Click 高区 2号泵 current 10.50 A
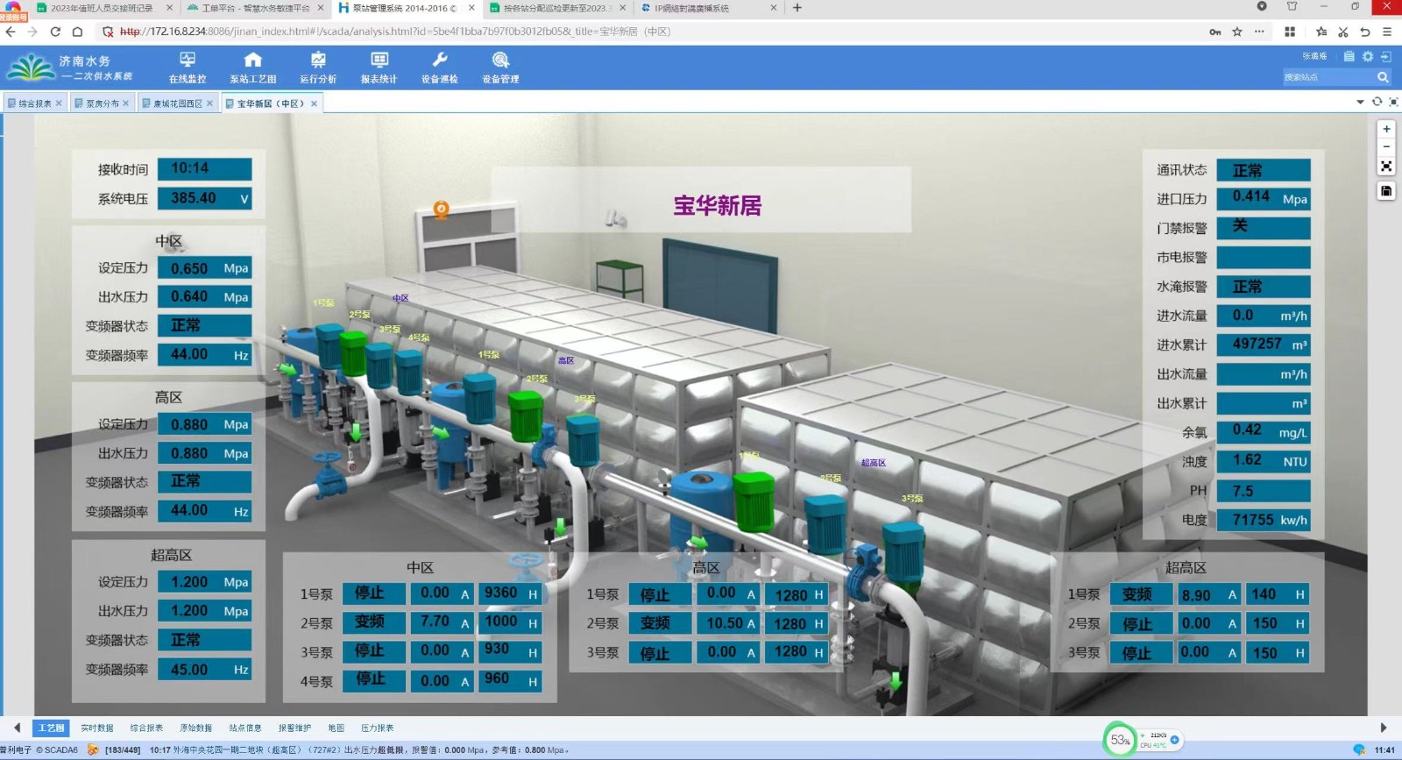This screenshot has height=760, width=1402. [727, 623]
